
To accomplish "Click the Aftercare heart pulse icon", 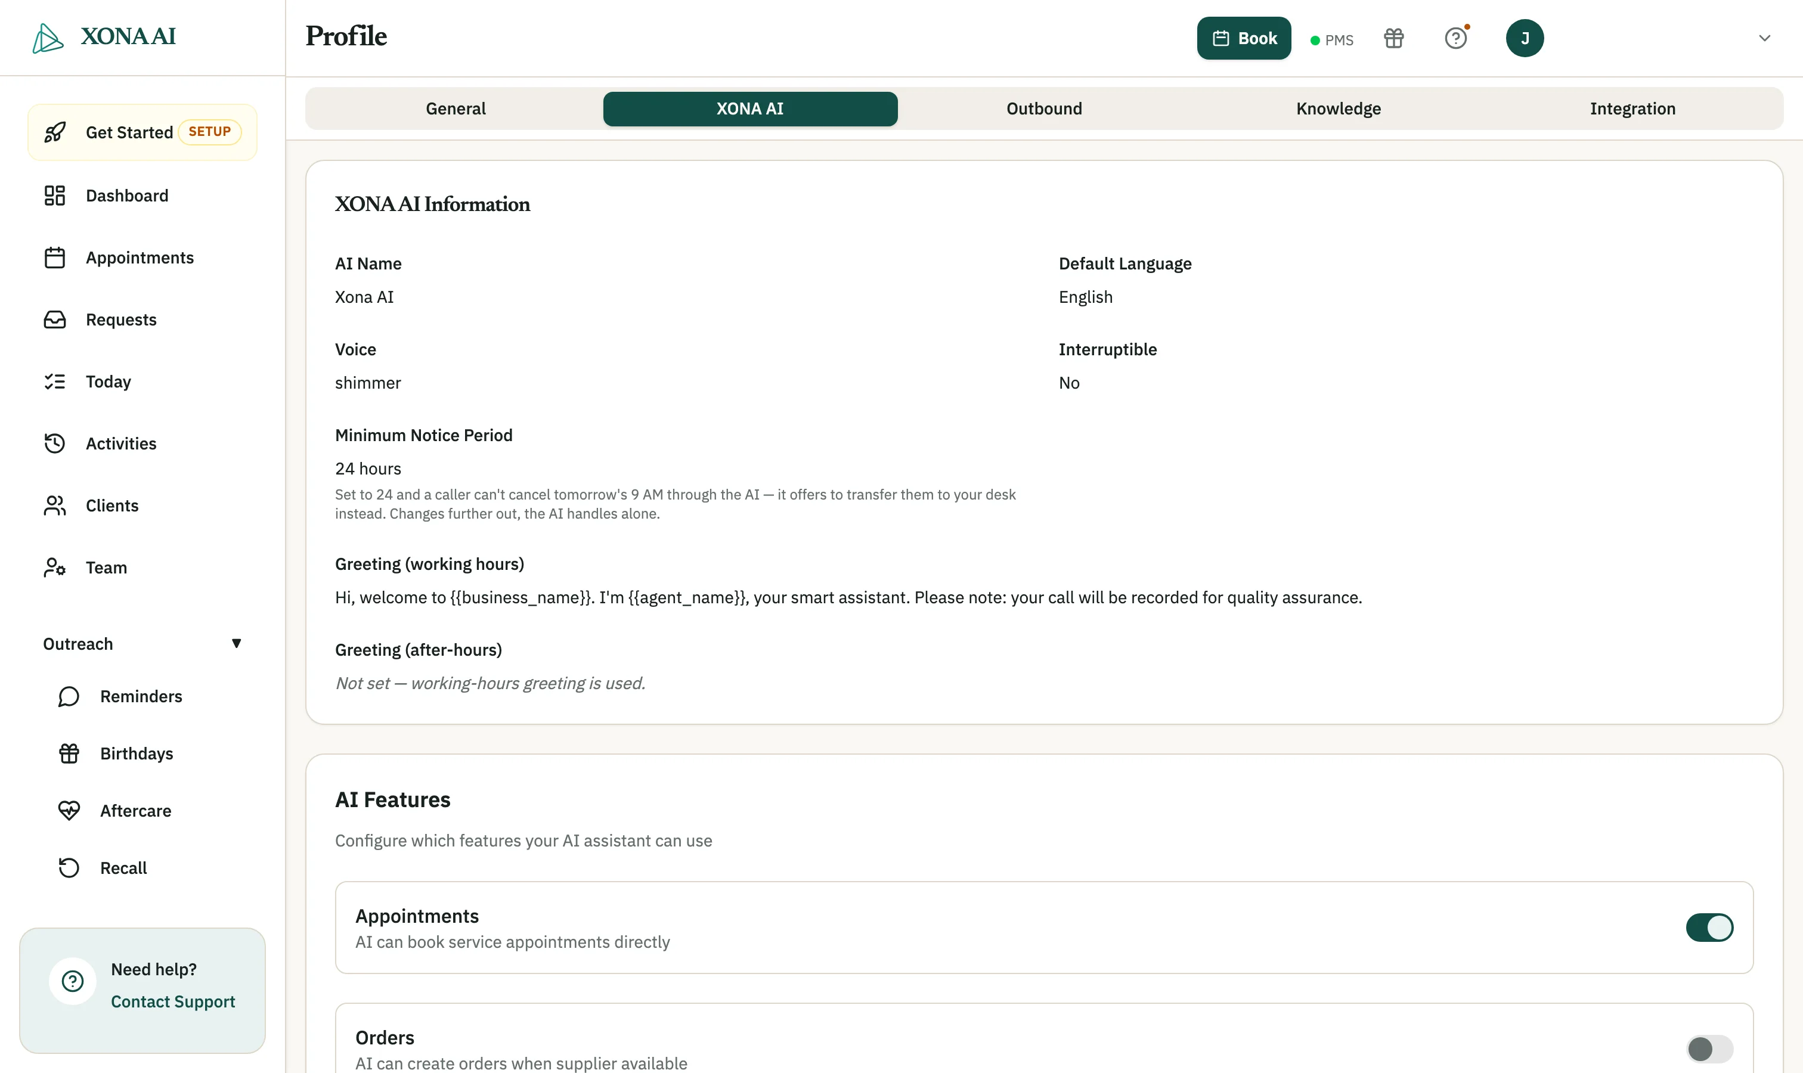I will point(69,811).
